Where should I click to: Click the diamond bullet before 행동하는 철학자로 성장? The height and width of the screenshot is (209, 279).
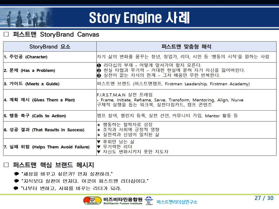(99, 125)
